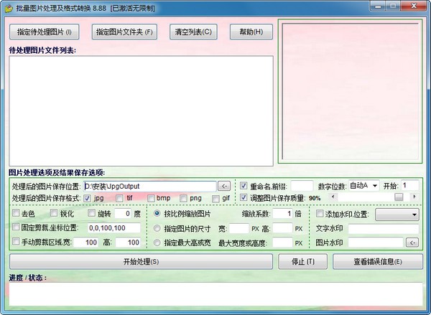Screen dimensions: 431x315
Task: Open 帮助(H) help
Action: (x=251, y=32)
